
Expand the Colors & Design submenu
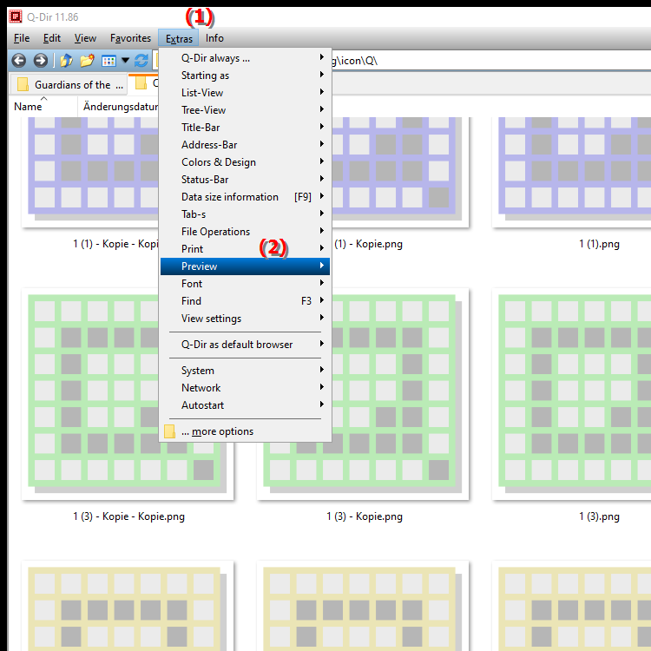click(x=245, y=162)
